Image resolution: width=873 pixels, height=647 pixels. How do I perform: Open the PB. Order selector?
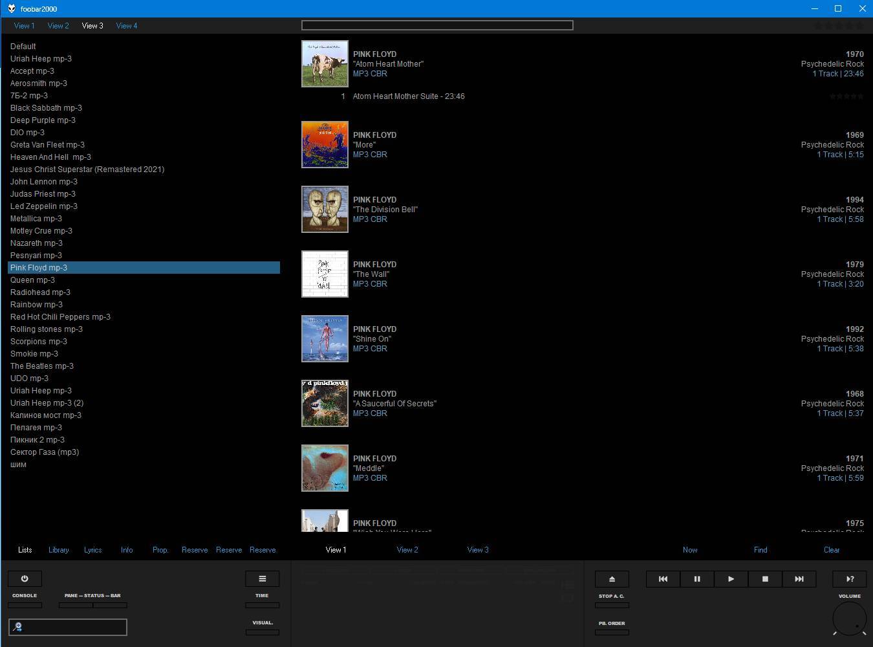(x=612, y=632)
